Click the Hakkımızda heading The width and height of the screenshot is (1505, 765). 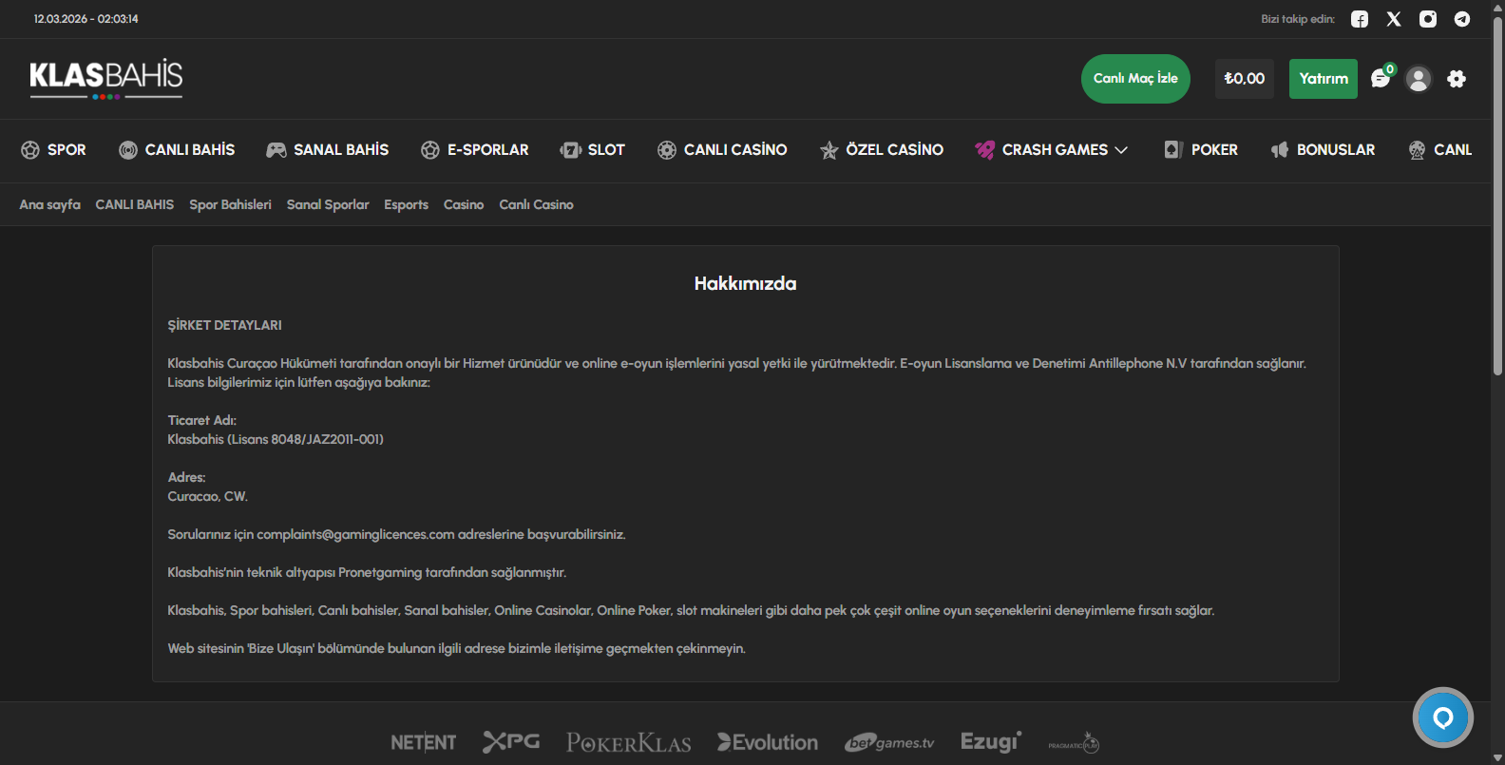(x=746, y=283)
